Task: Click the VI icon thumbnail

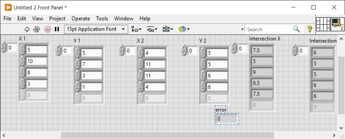Action: tap(338, 24)
